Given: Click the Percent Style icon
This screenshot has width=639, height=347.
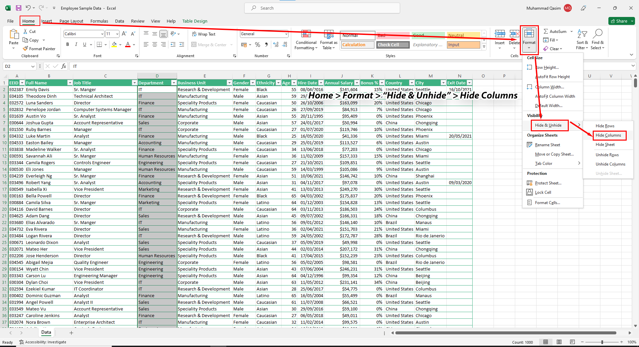Looking at the screenshot, I should (x=257, y=45).
